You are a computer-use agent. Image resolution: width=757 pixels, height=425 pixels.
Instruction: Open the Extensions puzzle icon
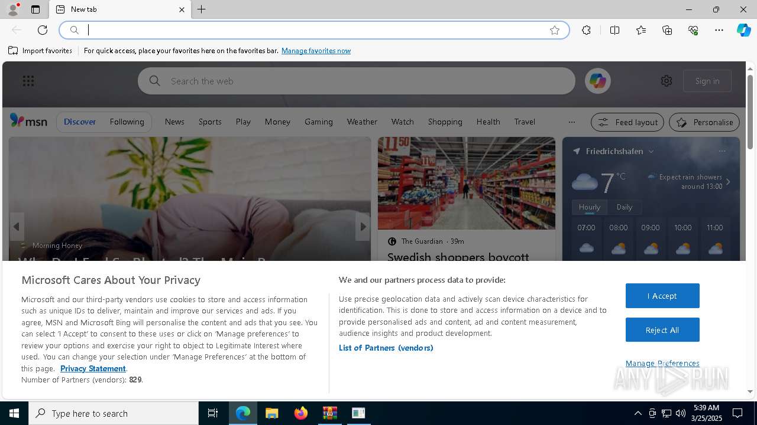click(586, 30)
